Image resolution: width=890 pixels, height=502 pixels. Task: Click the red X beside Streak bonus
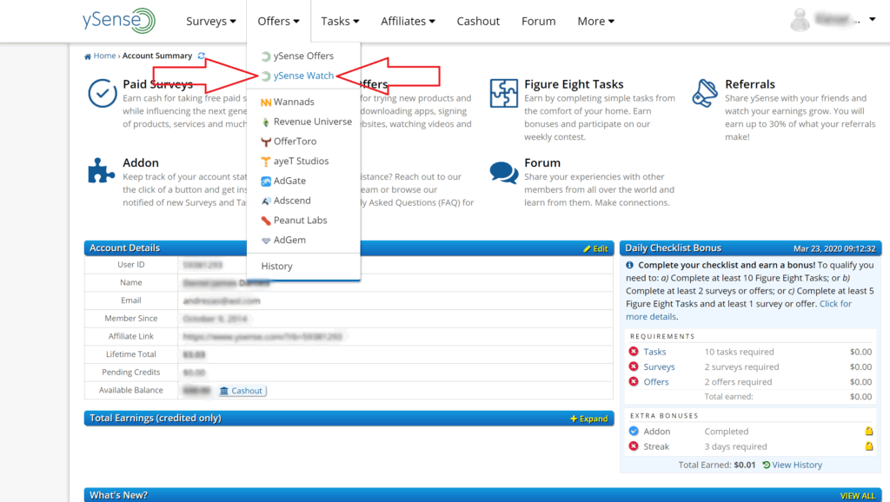click(634, 446)
